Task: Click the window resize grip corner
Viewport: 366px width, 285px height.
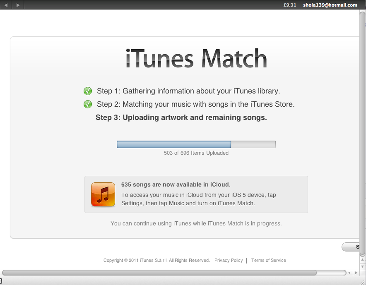Action: 363,282
